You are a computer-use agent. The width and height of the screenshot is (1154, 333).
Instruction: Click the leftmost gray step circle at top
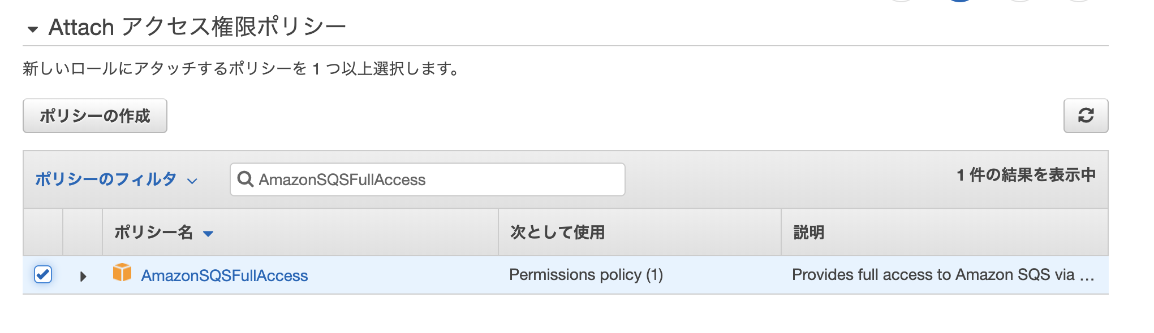901,3
